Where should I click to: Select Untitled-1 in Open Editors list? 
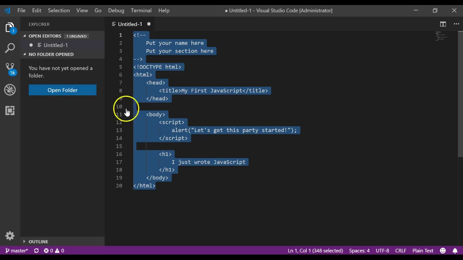[x=56, y=45]
